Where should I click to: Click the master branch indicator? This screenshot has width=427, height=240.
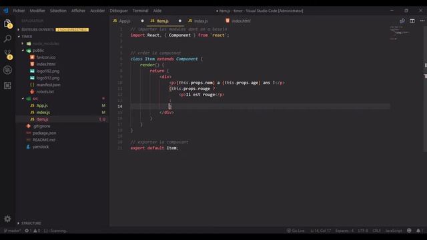pos(12,231)
